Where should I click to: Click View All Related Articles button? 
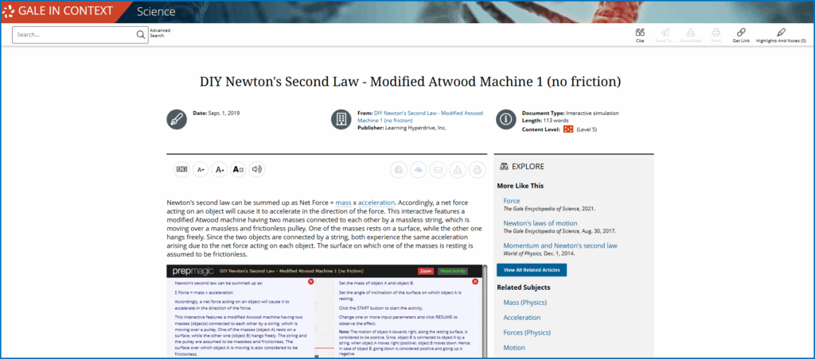pyautogui.click(x=532, y=270)
